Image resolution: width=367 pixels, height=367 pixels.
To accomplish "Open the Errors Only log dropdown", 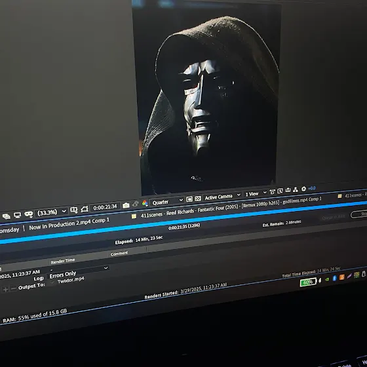I will click(x=79, y=272).
